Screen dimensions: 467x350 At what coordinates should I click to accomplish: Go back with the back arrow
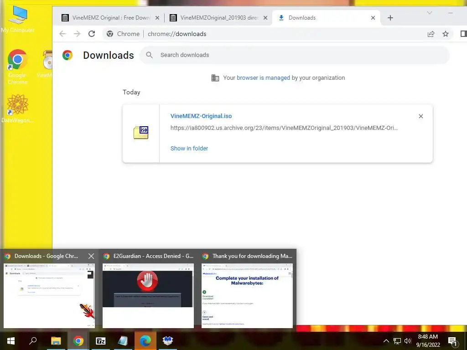click(62, 34)
